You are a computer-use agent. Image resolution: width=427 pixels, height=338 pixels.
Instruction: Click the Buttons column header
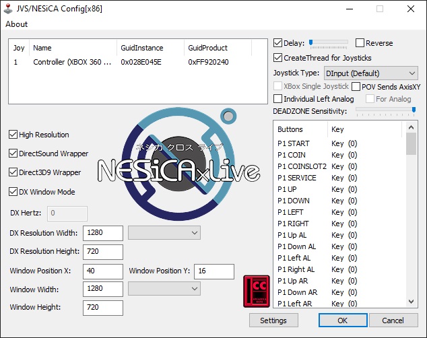tap(300, 129)
